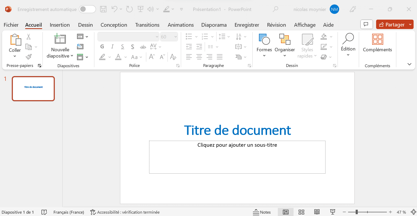Toggle normal view in status bar

(x=286, y=212)
